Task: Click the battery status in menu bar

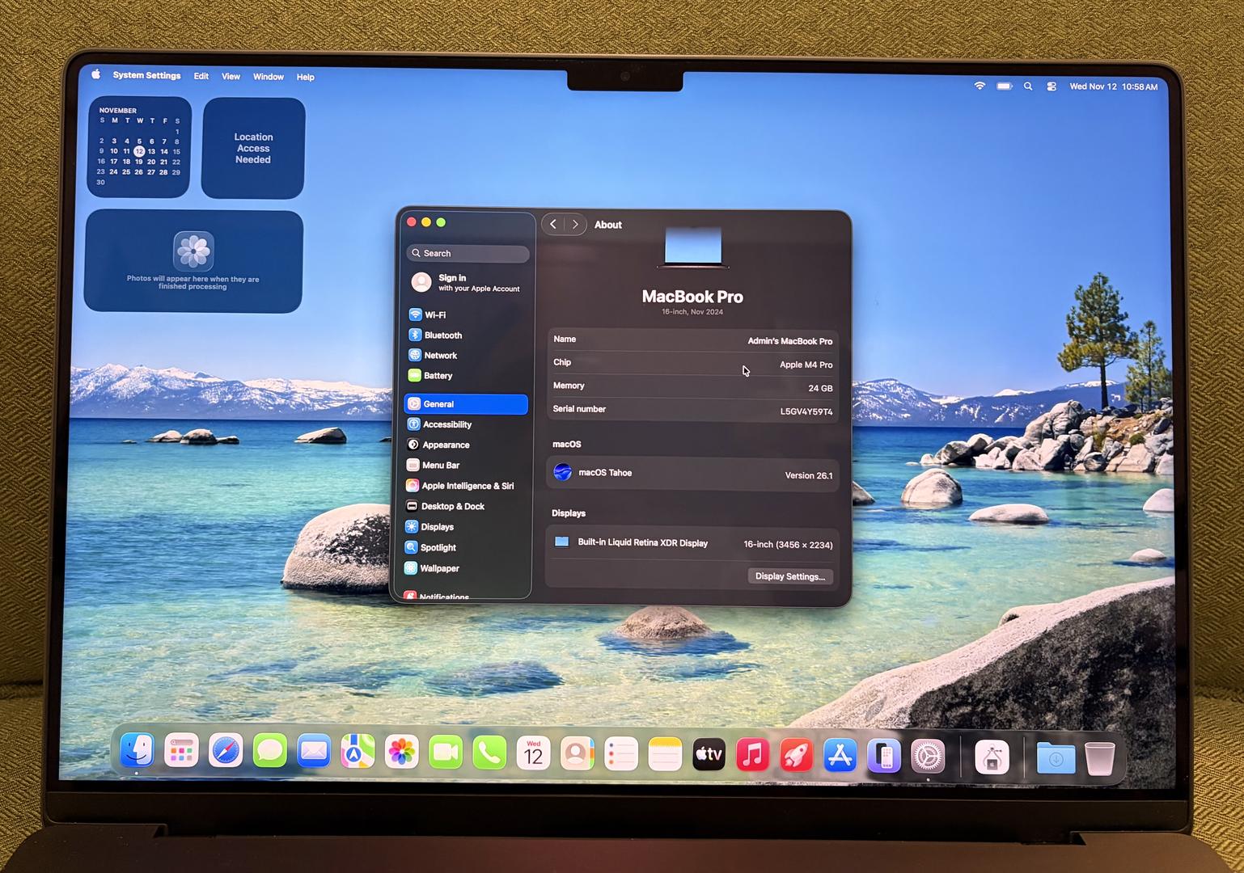Action: (1005, 86)
